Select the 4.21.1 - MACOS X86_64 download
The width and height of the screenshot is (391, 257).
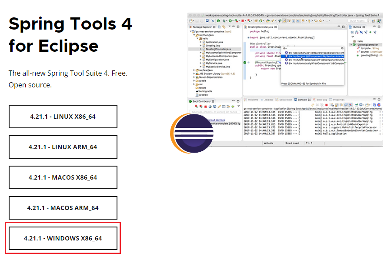coord(63,177)
